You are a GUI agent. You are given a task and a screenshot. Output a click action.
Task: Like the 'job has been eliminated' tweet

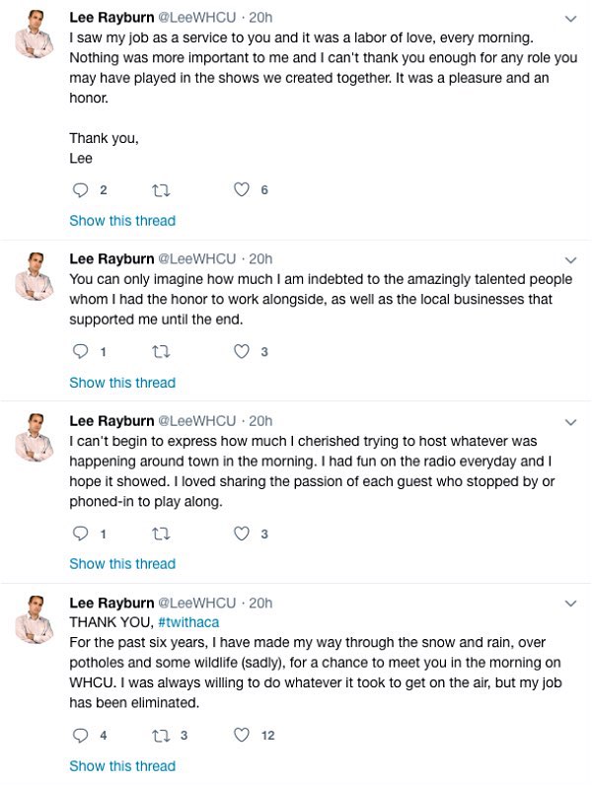[x=242, y=735]
